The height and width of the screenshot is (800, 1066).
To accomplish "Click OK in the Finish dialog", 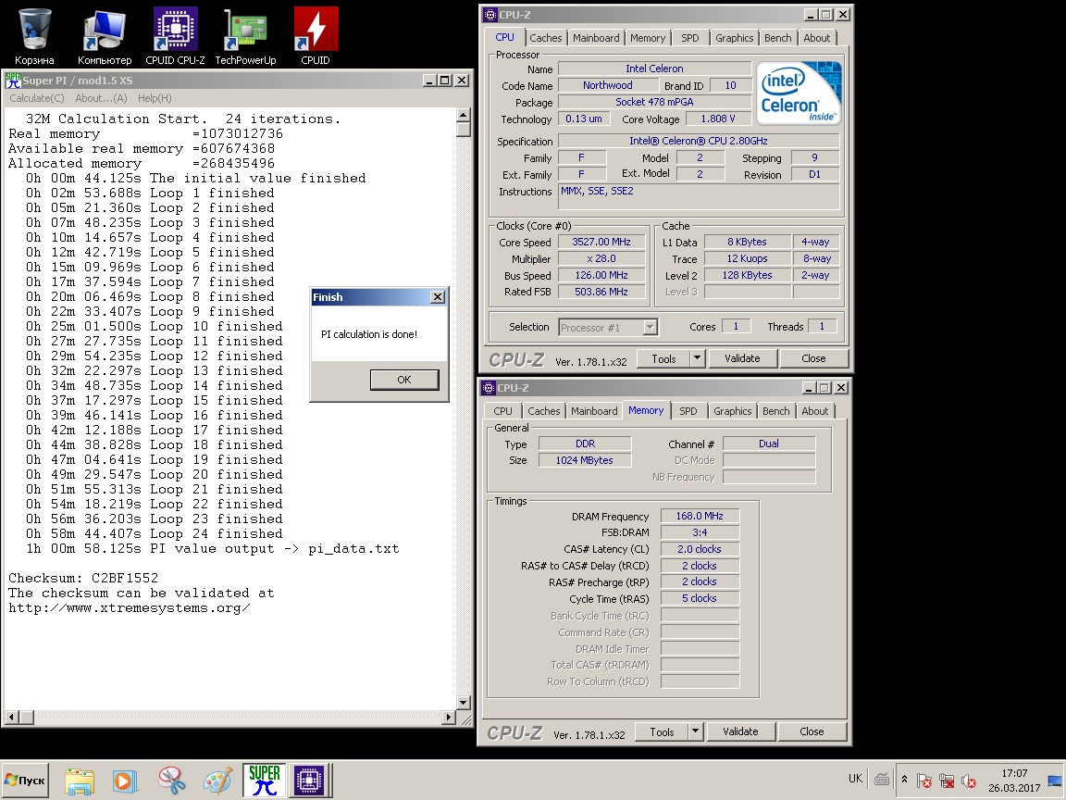I will (404, 380).
